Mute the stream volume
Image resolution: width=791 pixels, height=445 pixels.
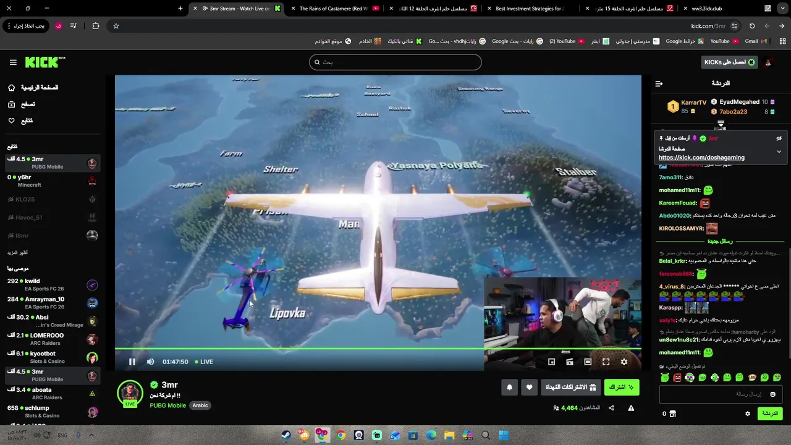coord(150,362)
